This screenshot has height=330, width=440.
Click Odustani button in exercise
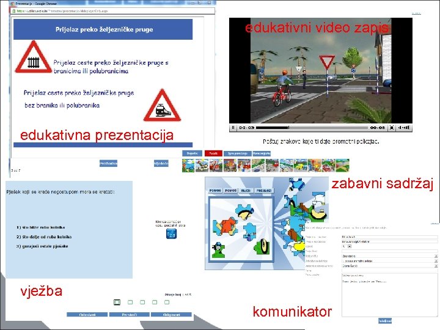click(x=87, y=315)
